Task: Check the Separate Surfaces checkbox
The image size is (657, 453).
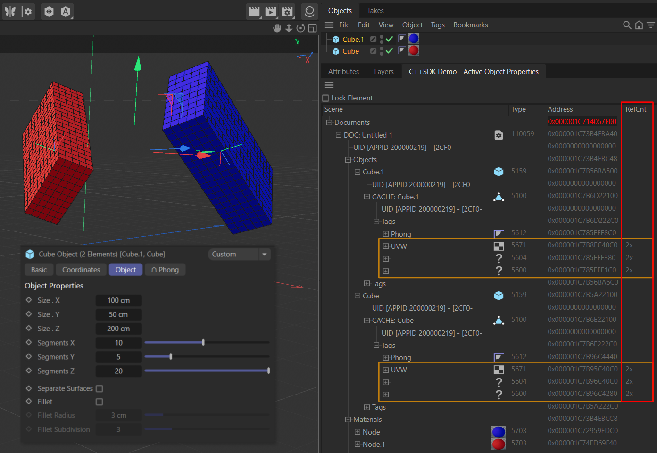Action: click(100, 388)
